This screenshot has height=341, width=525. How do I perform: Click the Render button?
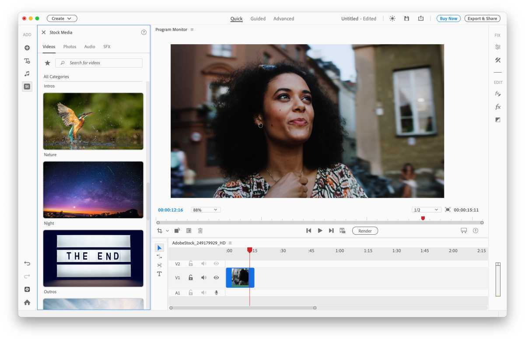click(x=365, y=230)
